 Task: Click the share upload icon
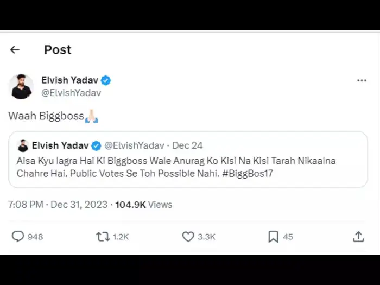pyautogui.click(x=358, y=237)
